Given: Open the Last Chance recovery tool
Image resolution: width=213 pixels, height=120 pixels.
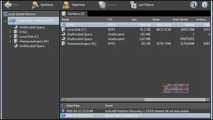Looking at the screenshot, I should coord(142,5).
